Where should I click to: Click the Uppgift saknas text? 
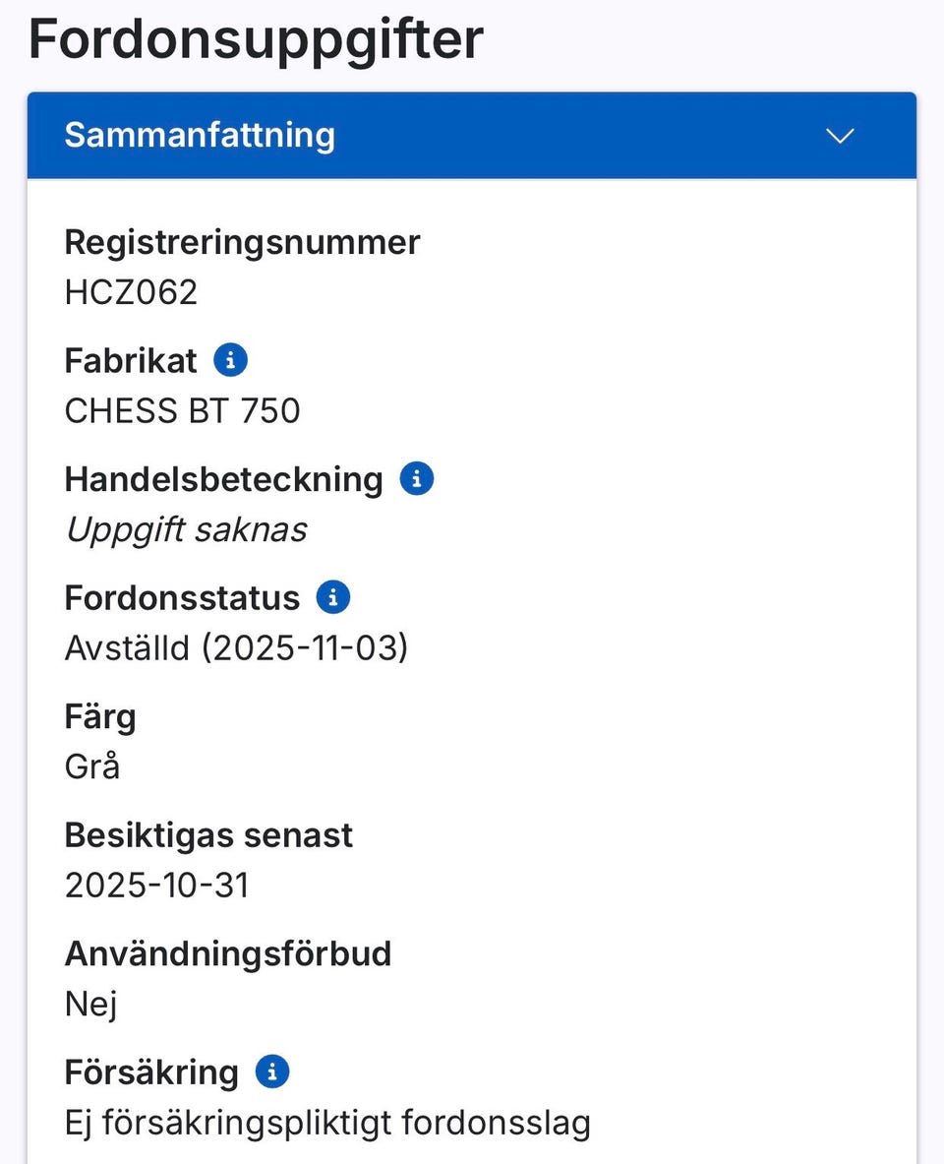186,529
